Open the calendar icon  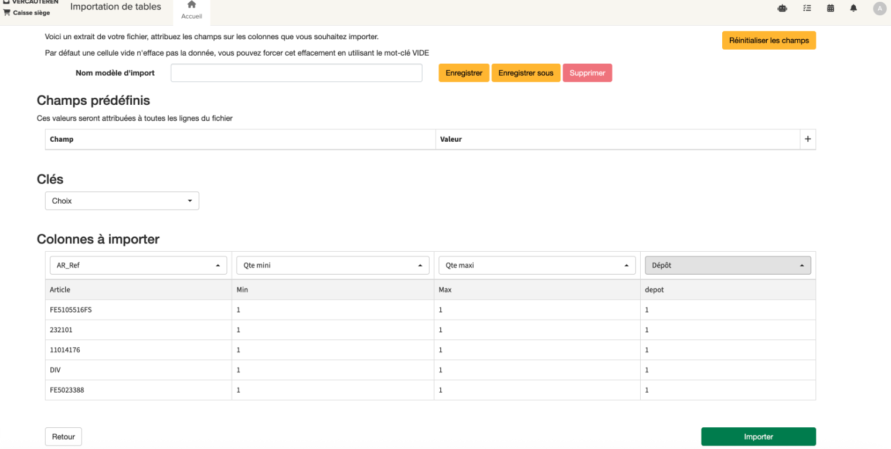point(831,8)
